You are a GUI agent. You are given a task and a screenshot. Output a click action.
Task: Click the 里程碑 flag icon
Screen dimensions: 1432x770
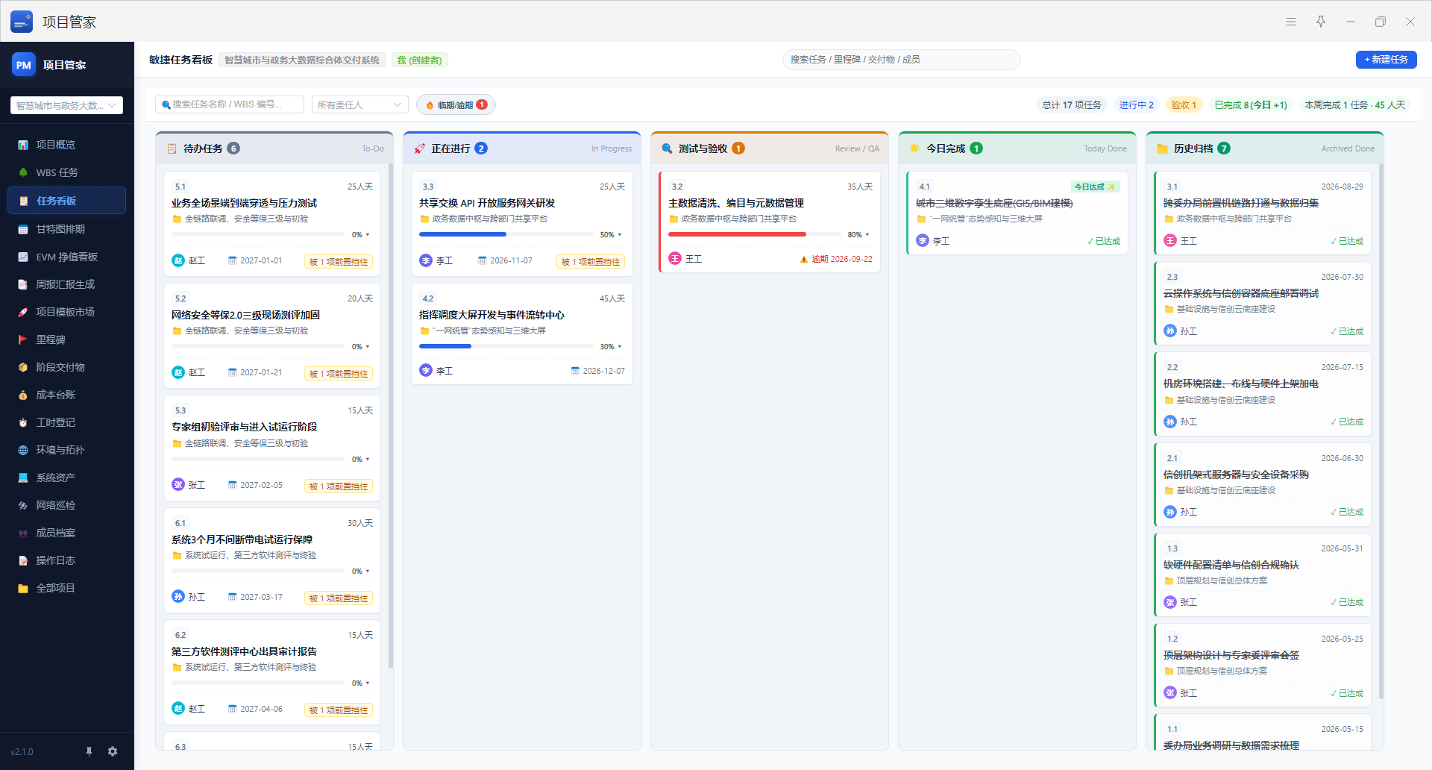pos(23,339)
